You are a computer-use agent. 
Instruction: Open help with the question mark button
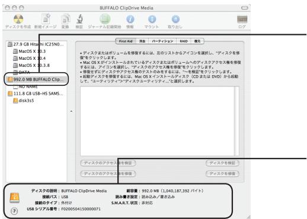pyautogui.click(x=14, y=211)
